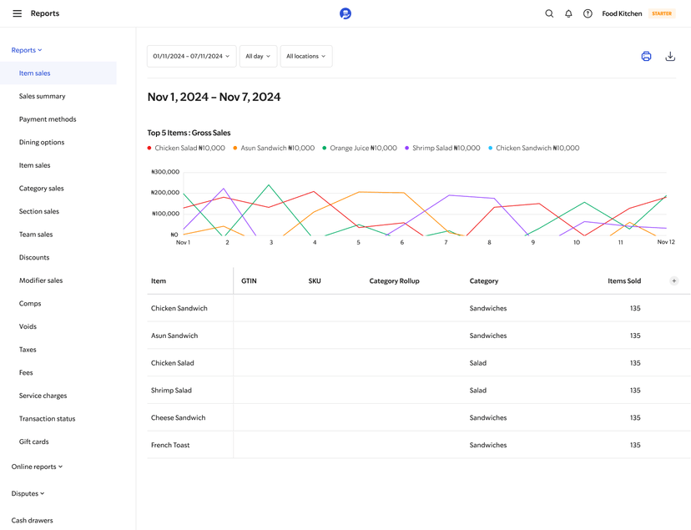Click the center app logo icon

[x=345, y=13]
